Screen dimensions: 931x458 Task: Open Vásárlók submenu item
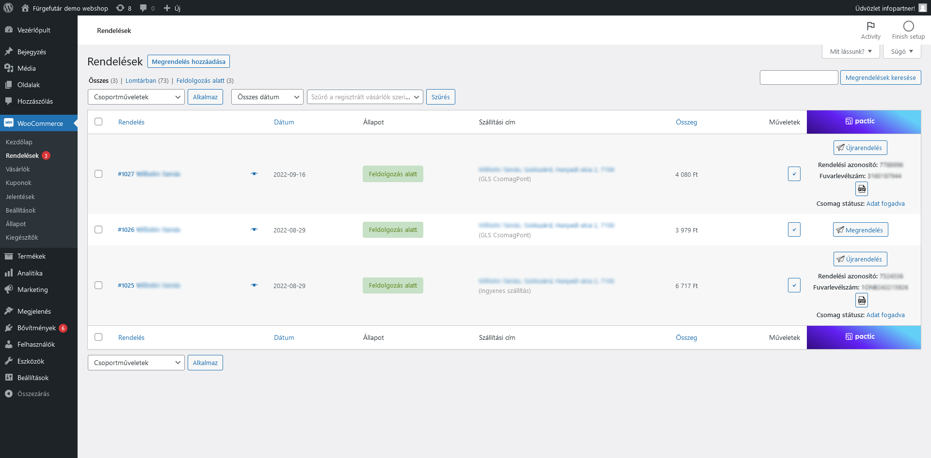(18, 169)
